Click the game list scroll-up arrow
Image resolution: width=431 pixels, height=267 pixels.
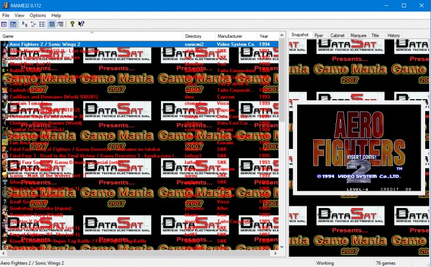coord(282,36)
